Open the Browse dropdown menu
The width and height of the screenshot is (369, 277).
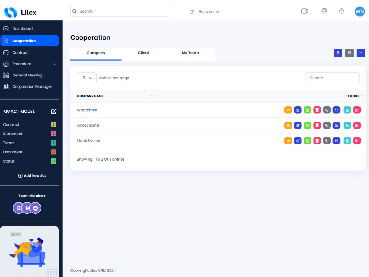(204, 12)
